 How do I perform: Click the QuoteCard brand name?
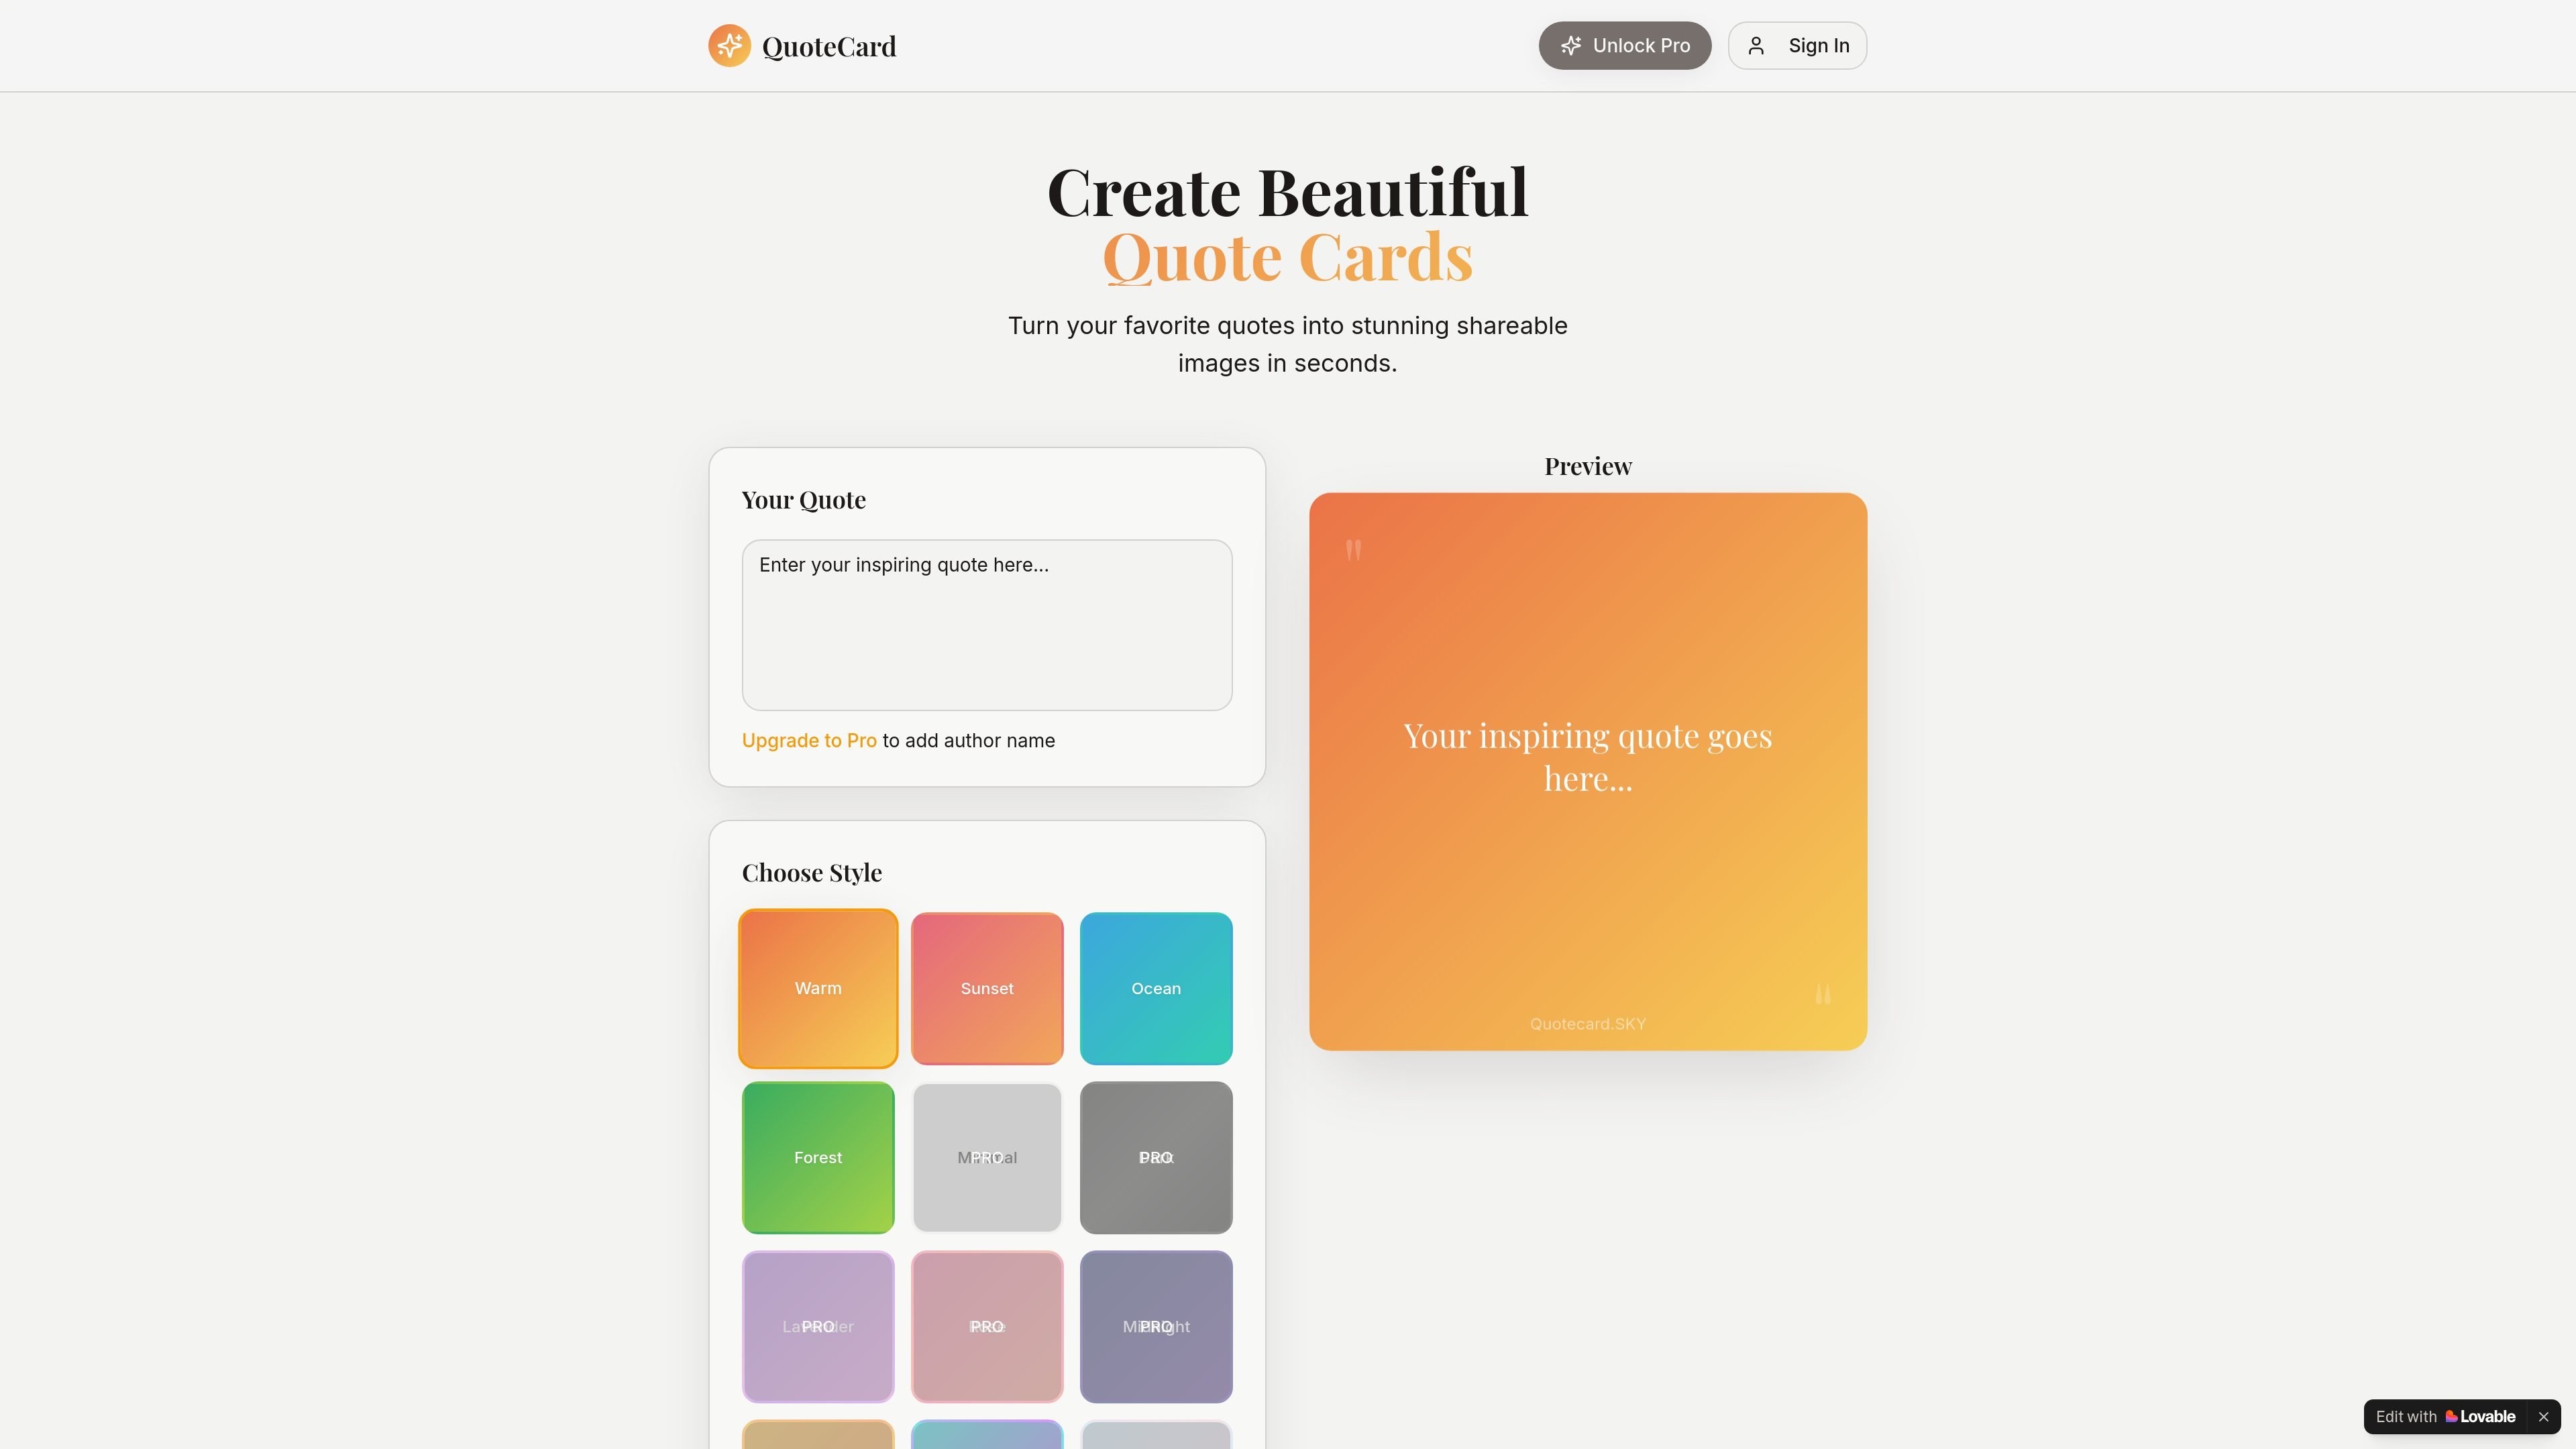click(829, 47)
